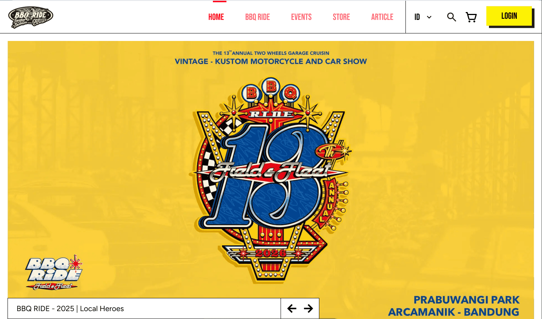The height and width of the screenshot is (319, 542).
Task: Open the Home menu item
Action: 216,17
